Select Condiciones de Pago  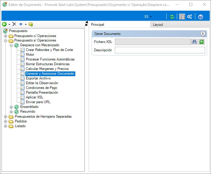41,88
